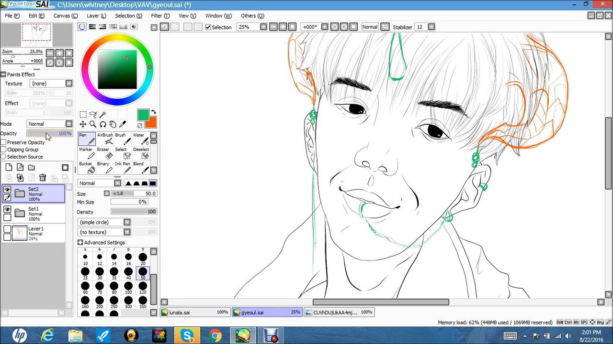The image size is (613, 344).
Task: Activate the Eyedropper tool
Action: pos(123,124)
